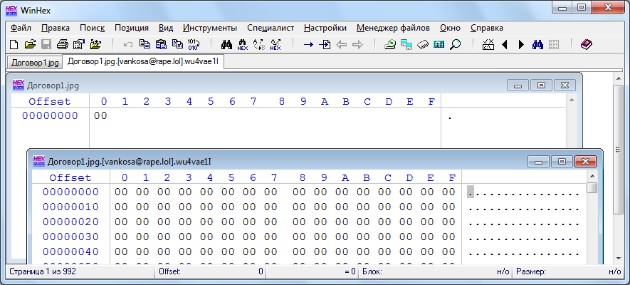Image resolution: width=630 pixels, height=285 pixels.
Task: Open the Менеджер файлов menu
Action: (x=394, y=28)
